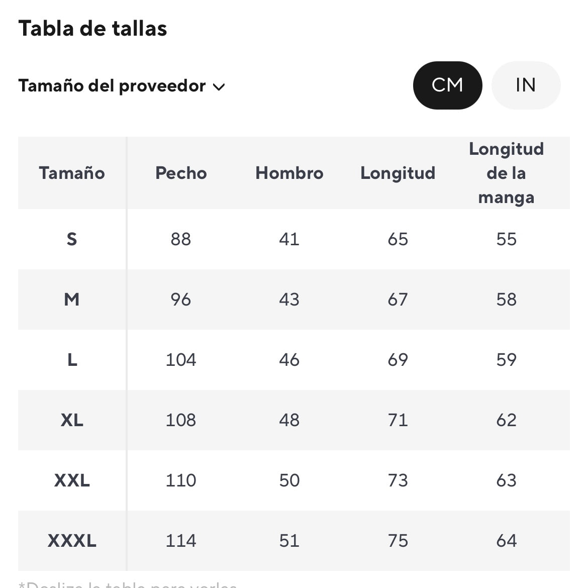Click the Longitud de la manga header
Image resolution: width=588 pixels, height=588 pixels.
click(x=506, y=173)
